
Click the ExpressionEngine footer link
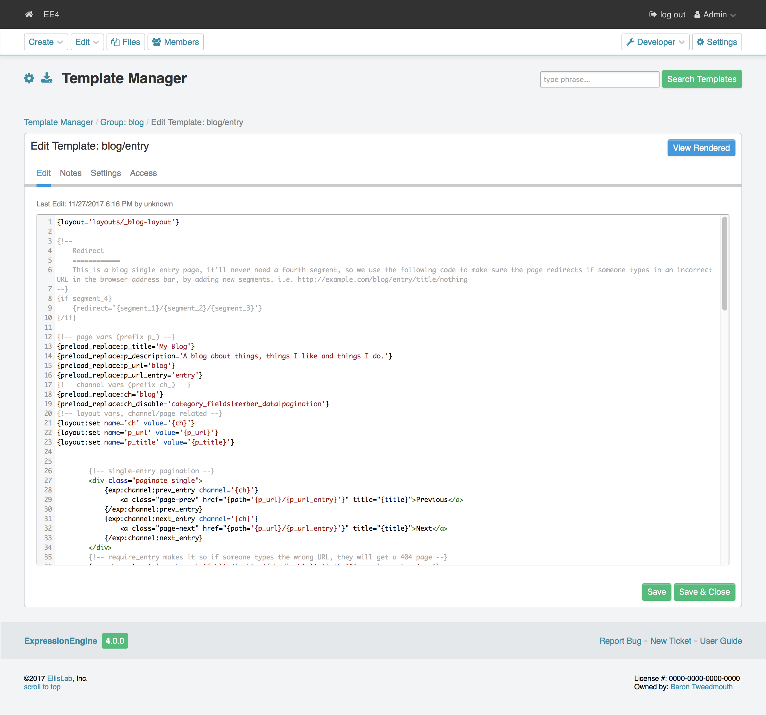pyautogui.click(x=60, y=641)
